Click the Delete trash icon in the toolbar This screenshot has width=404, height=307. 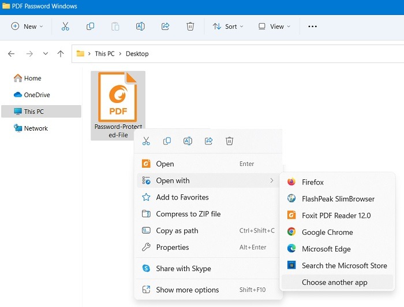[190, 27]
